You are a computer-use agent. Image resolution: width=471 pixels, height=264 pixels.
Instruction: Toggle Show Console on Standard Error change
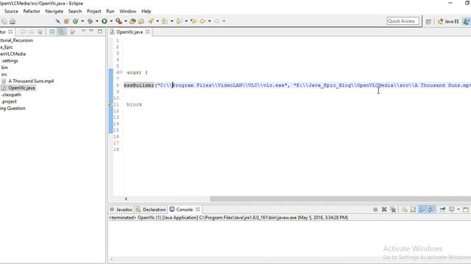(x=431, y=210)
